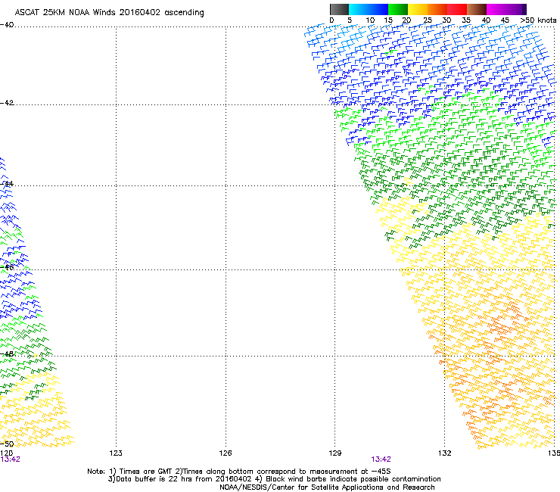
Task: Click the 'NOAA/NESDIS/Center for Satellite Applications and Research' credit
Action: click(327, 487)
